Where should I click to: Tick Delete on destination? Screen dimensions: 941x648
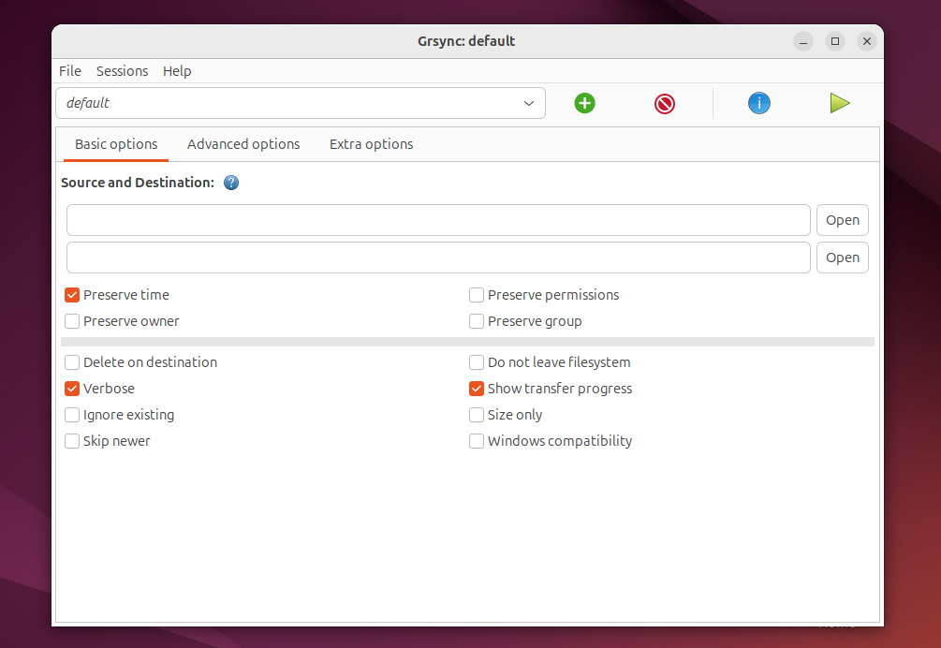pos(72,362)
